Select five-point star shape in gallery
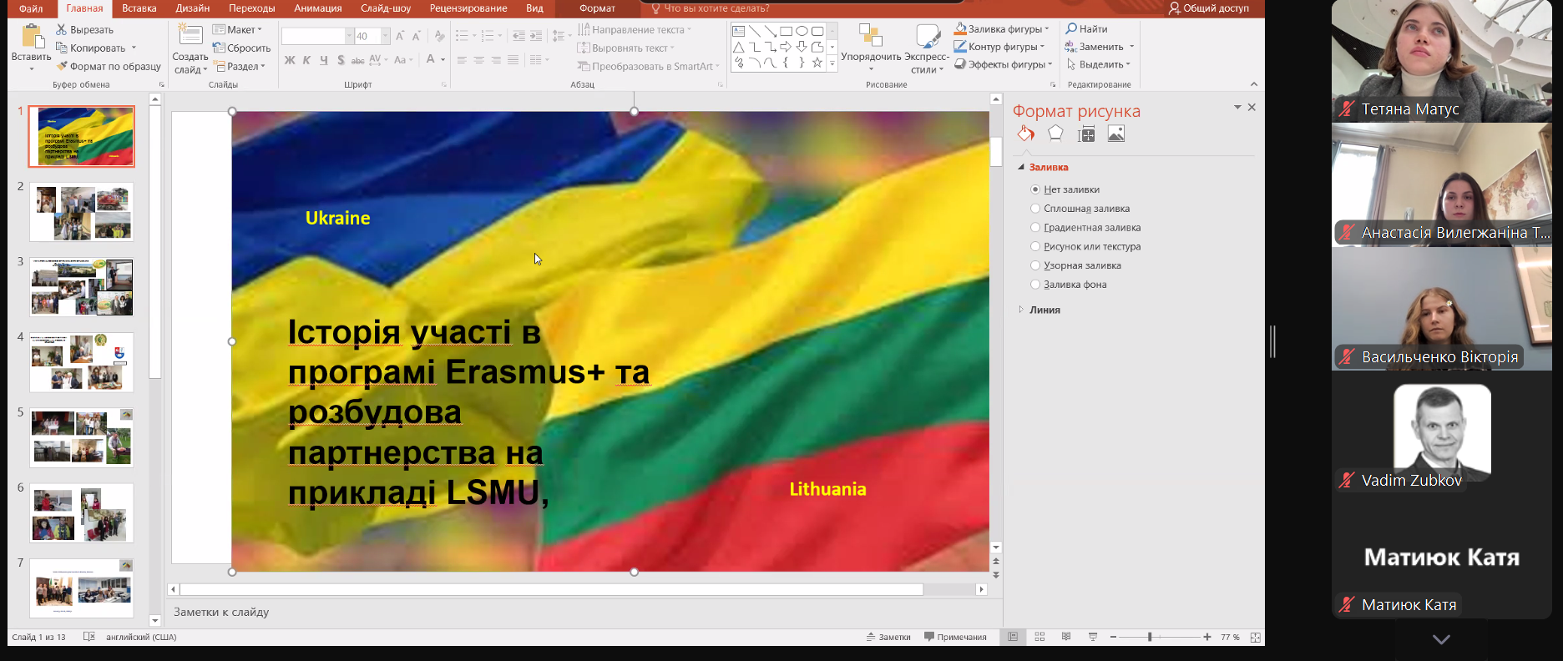Image resolution: width=1563 pixels, height=661 pixels. pyautogui.click(x=817, y=63)
